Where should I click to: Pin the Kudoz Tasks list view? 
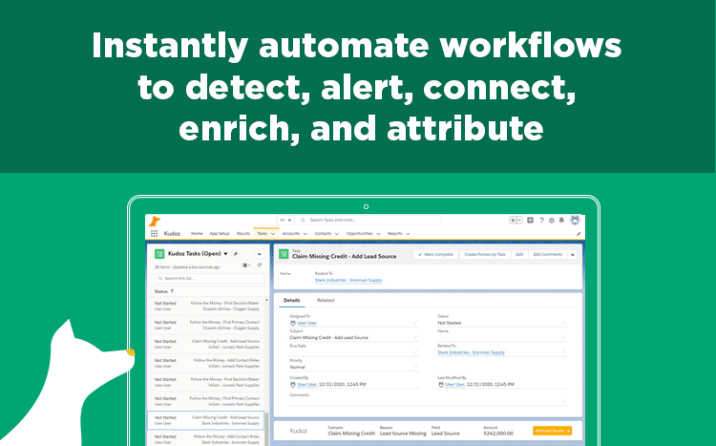(236, 254)
